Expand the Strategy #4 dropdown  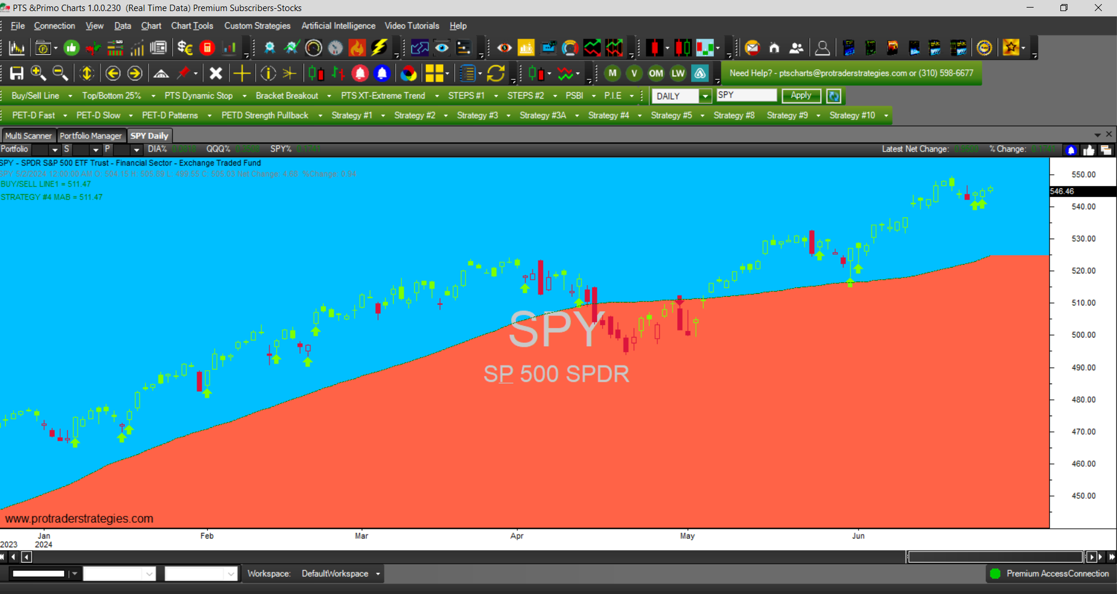[x=639, y=115]
